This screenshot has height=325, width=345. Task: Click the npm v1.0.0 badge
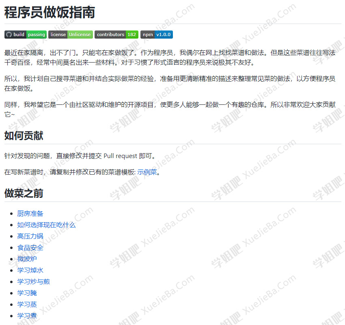(x=157, y=35)
